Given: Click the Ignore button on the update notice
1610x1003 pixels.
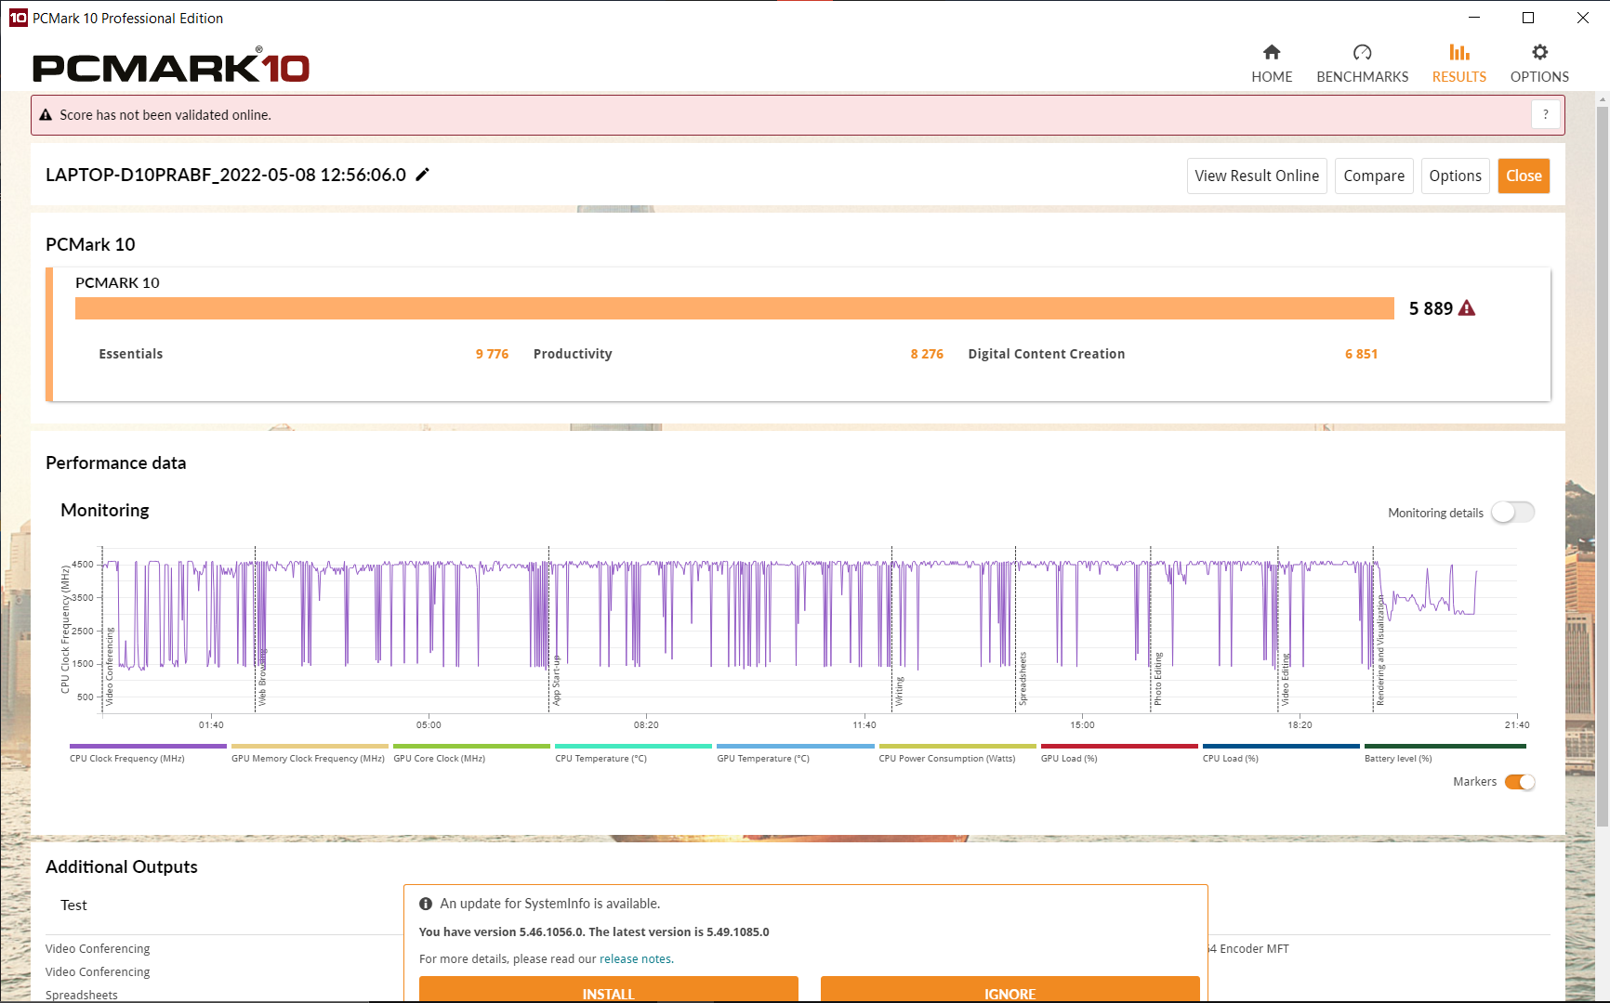Looking at the screenshot, I should click(1010, 990).
